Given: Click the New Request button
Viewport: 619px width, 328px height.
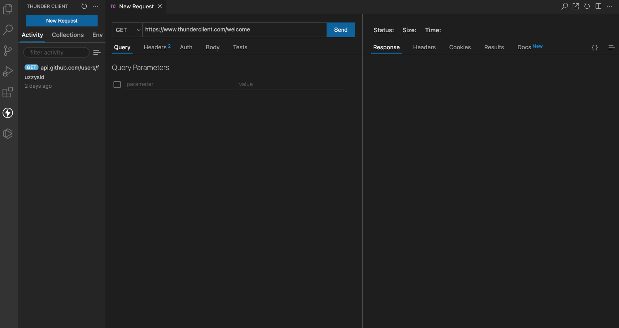Looking at the screenshot, I should click(61, 20).
